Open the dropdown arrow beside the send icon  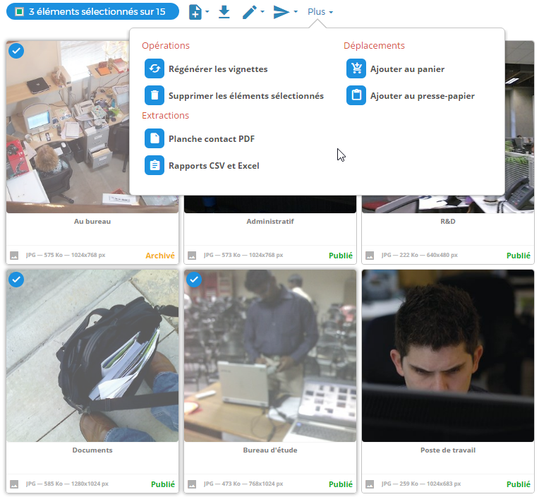(x=296, y=12)
